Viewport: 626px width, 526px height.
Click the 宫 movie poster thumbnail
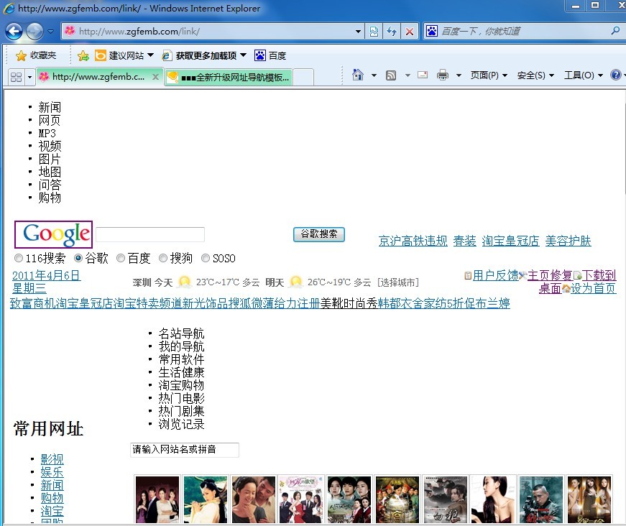[x=397, y=499]
